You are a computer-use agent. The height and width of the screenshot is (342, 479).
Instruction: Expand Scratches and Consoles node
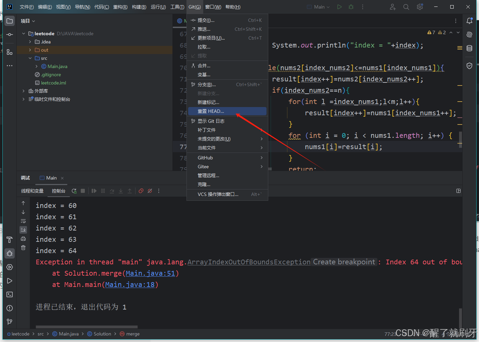(24, 99)
